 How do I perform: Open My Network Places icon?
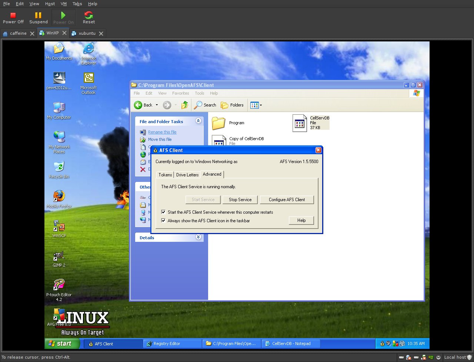[59, 142]
